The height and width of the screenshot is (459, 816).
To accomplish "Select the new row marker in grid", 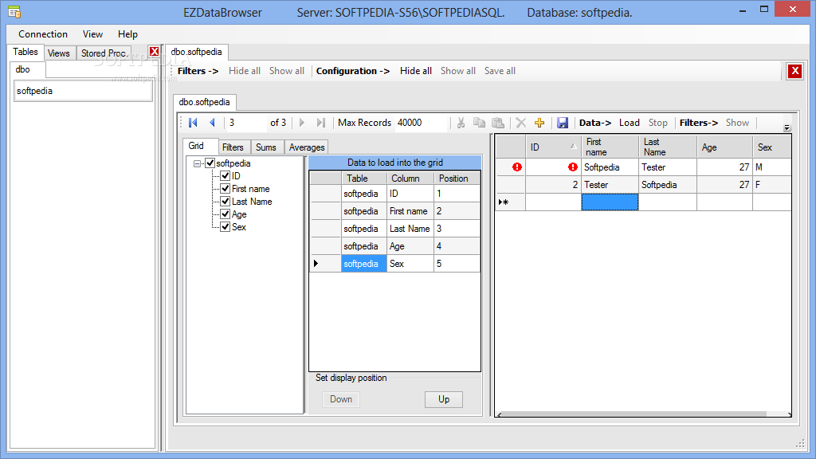I will coord(511,202).
